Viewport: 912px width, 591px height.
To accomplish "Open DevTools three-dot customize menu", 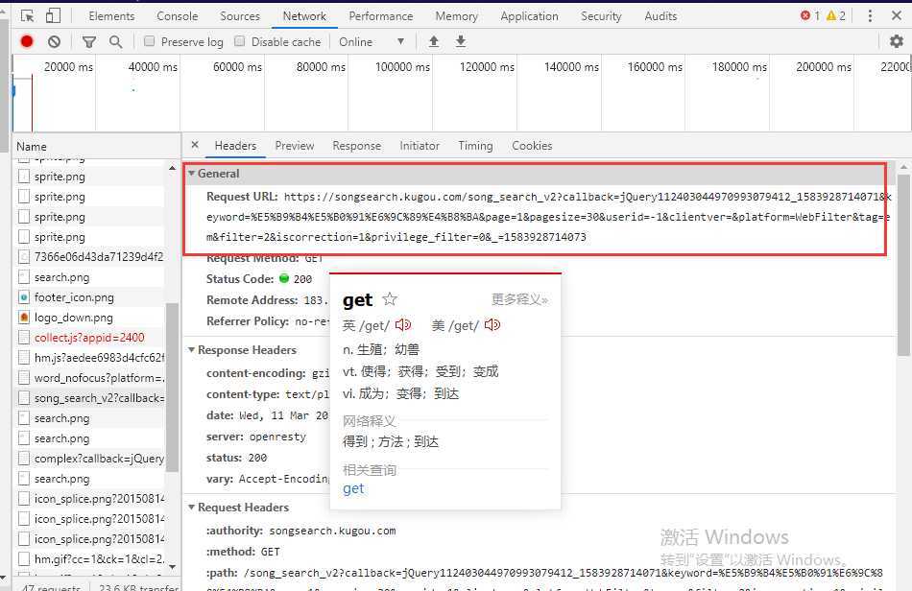I will (x=870, y=15).
